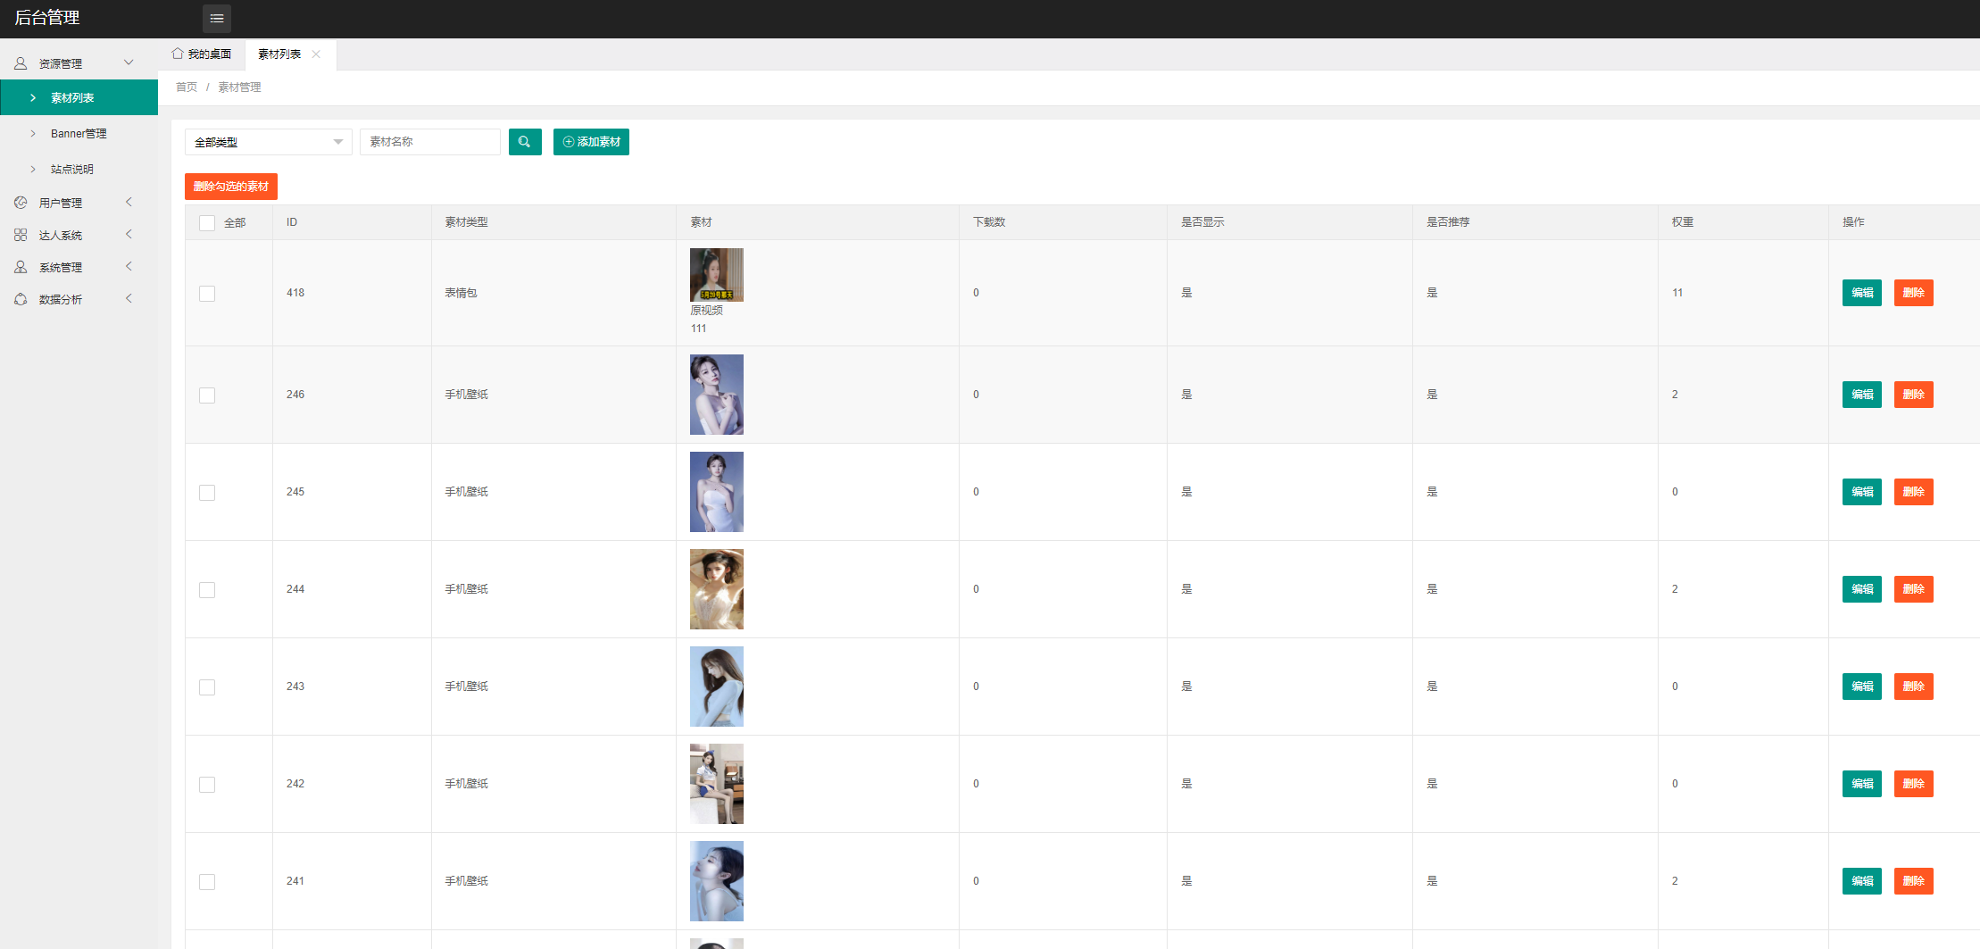The image size is (1980, 949).
Task: Check the checkbox for row 418
Action: 207,294
